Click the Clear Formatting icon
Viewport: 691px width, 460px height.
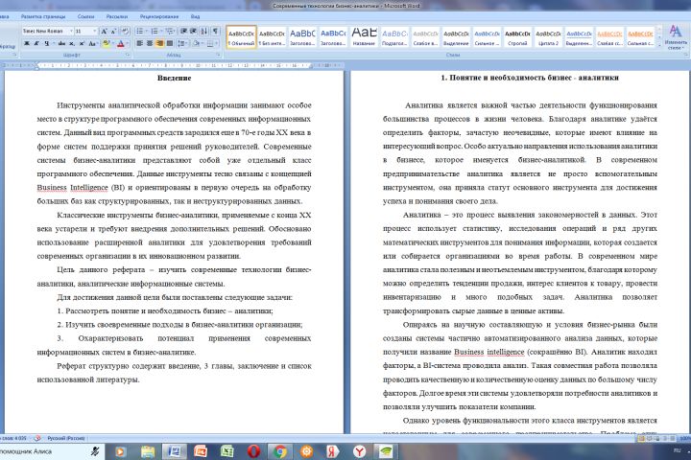[125, 32]
